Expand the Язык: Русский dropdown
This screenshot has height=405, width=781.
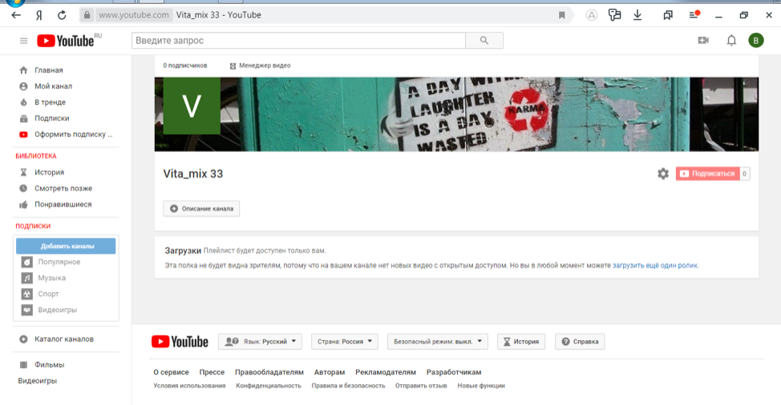[260, 342]
